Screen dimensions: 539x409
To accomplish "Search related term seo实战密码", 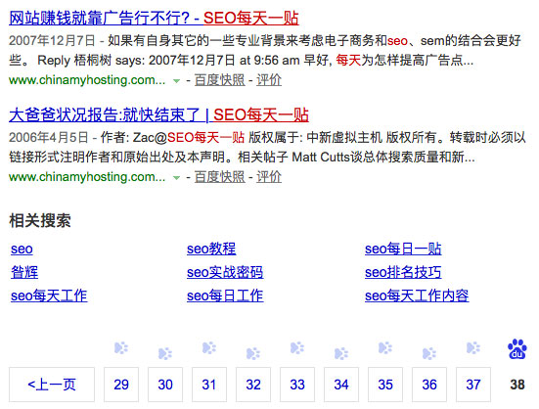I will pos(225,272).
